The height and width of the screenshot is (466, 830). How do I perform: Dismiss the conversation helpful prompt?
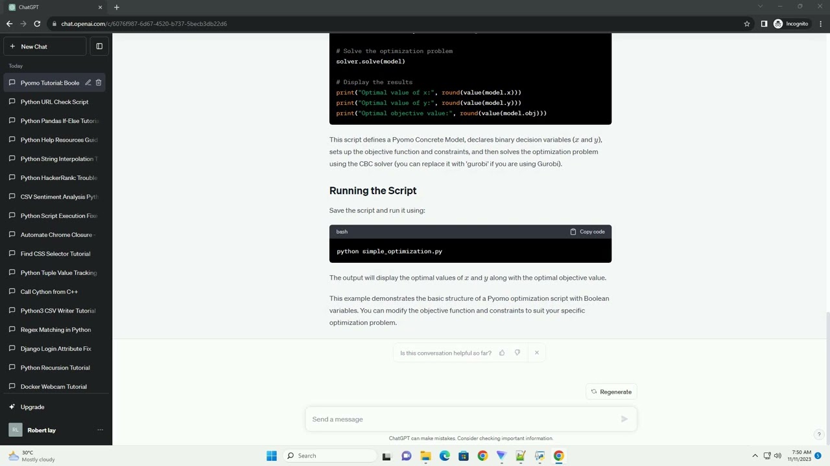point(537,353)
